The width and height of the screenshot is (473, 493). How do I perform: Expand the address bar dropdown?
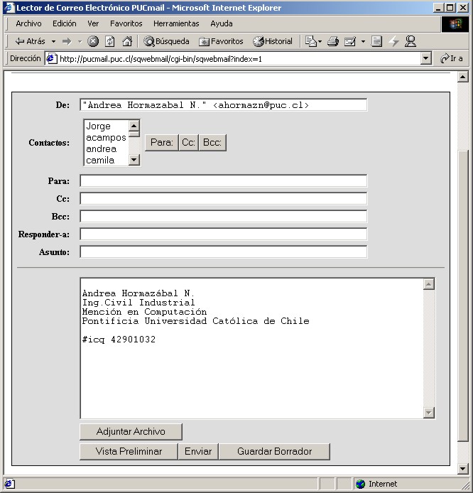click(425, 58)
